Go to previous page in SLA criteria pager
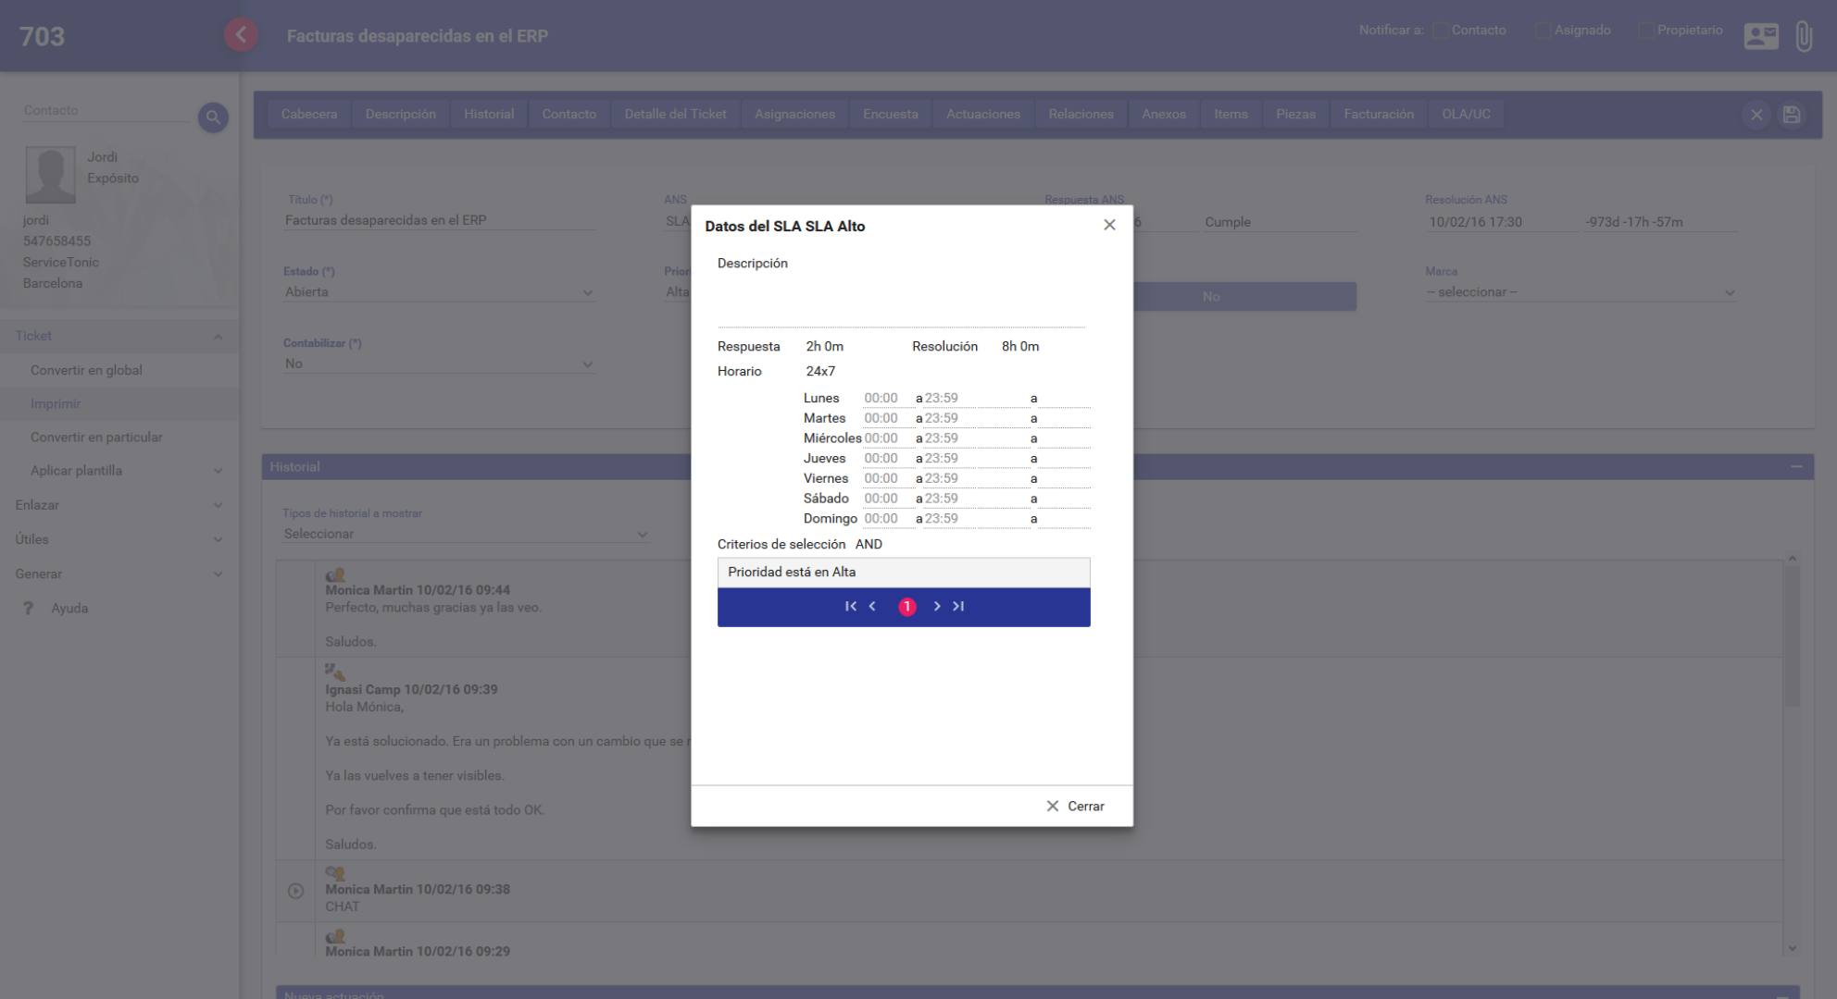The height and width of the screenshot is (999, 1837). coord(872,607)
